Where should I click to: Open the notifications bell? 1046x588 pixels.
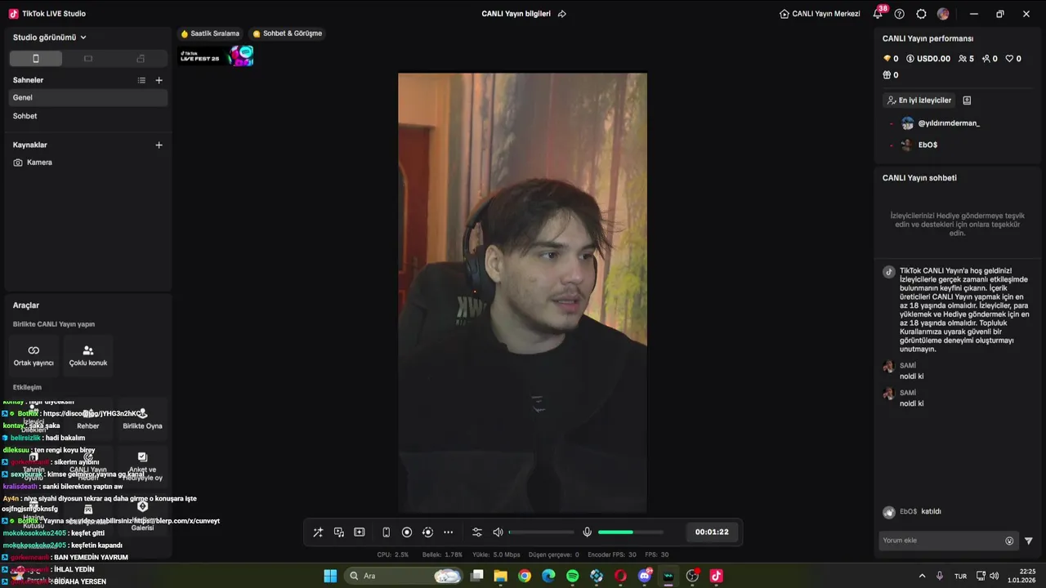(x=878, y=14)
